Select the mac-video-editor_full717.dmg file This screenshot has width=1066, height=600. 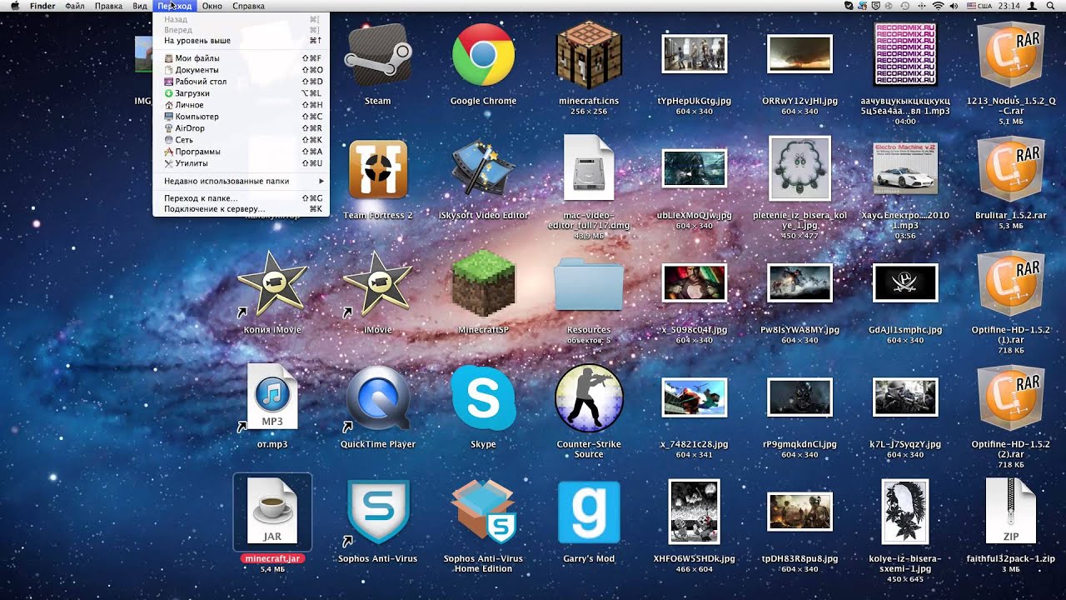pyautogui.click(x=589, y=167)
